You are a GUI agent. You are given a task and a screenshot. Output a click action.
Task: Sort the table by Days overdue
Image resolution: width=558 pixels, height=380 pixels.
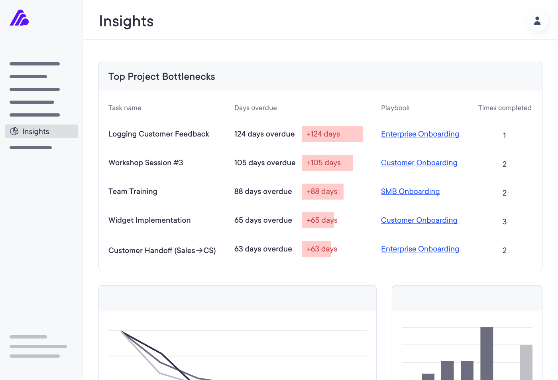point(255,107)
